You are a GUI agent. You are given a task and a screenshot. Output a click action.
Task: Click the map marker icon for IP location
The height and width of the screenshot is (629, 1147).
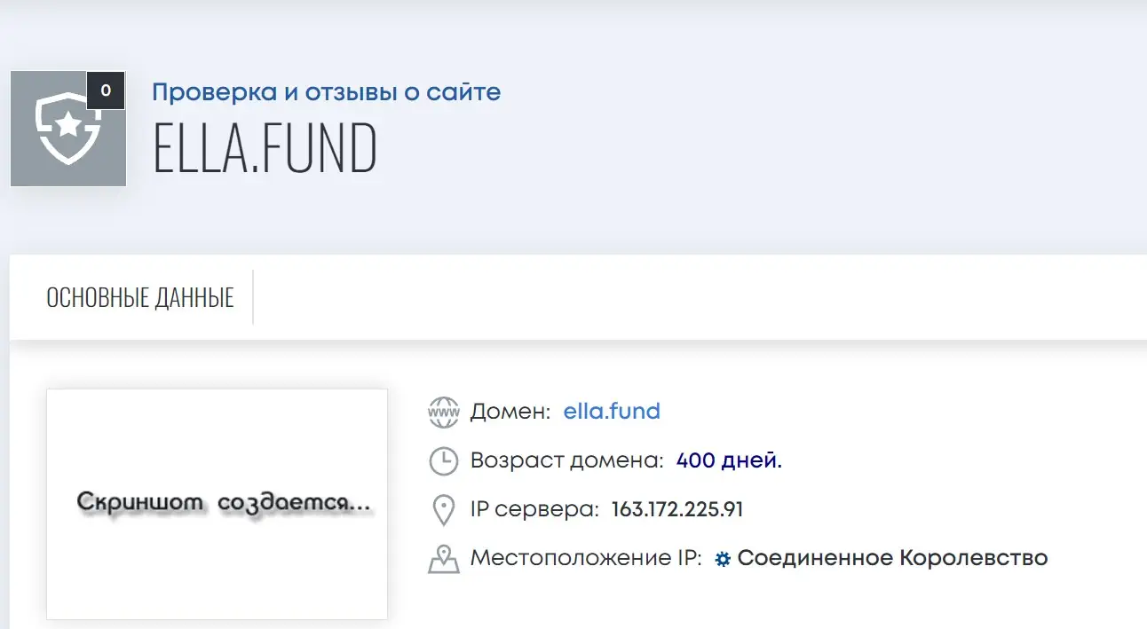point(443,559)
